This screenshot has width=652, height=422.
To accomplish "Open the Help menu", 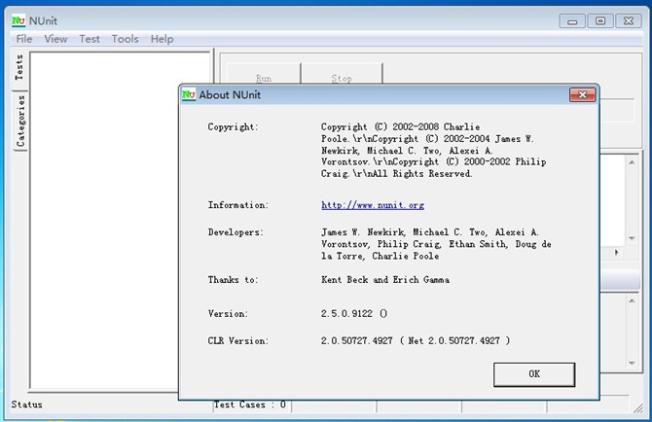I will coord(162,39).
